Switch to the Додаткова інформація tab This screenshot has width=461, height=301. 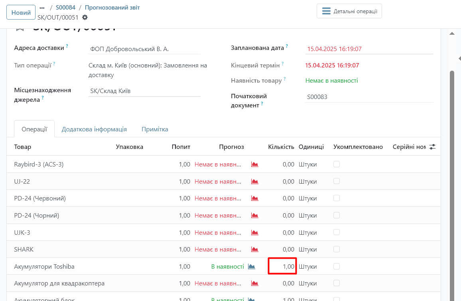pos(94,129)
